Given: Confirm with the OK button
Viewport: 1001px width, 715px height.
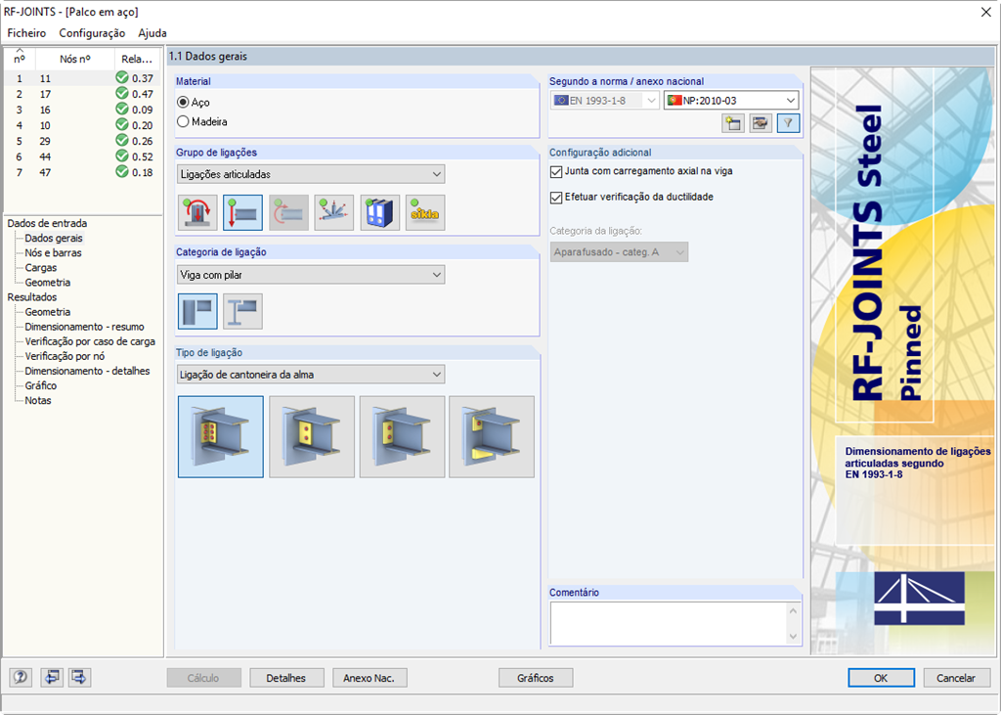Looking at the screenshot, I should [x=881, y=678].
